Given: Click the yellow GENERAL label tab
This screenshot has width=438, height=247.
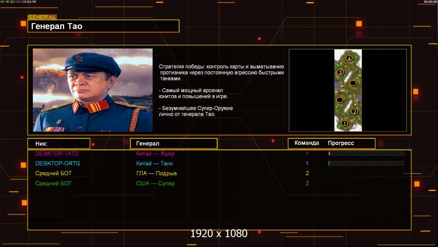Looking at the screenshot, I should click(x=42, y=17).
